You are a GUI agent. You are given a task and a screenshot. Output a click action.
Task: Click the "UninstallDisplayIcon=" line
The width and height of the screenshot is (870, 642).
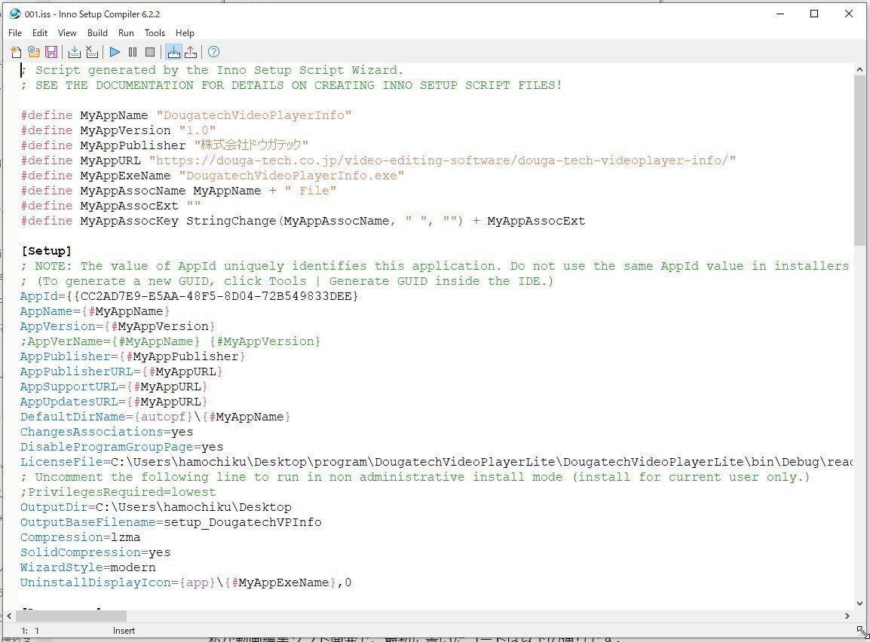tap(186, 582)
